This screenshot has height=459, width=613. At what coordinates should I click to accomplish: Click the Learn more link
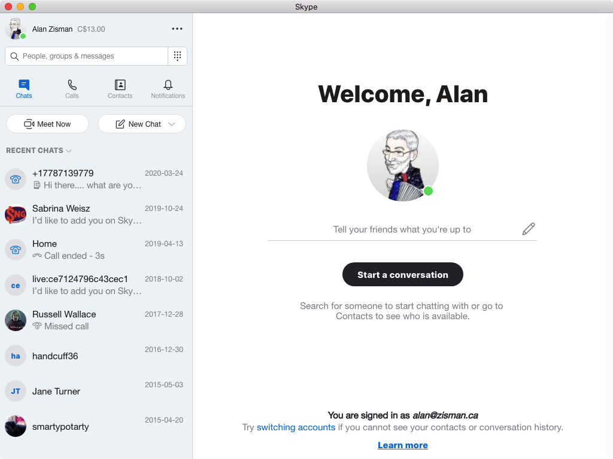[402, 445]
